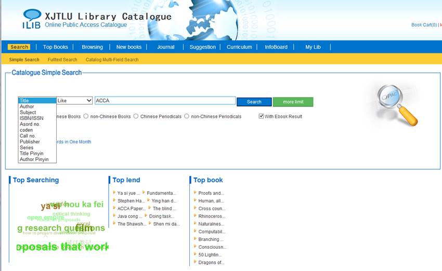Switch to Catalog Multi-Field Search
Viewport: 442px width, 271px height.
(x=112, y=60)
